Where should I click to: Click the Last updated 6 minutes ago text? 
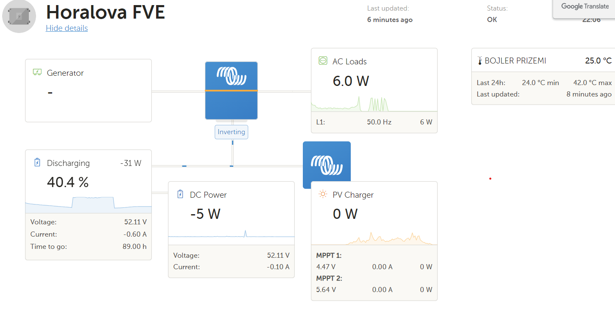[390, 19]
